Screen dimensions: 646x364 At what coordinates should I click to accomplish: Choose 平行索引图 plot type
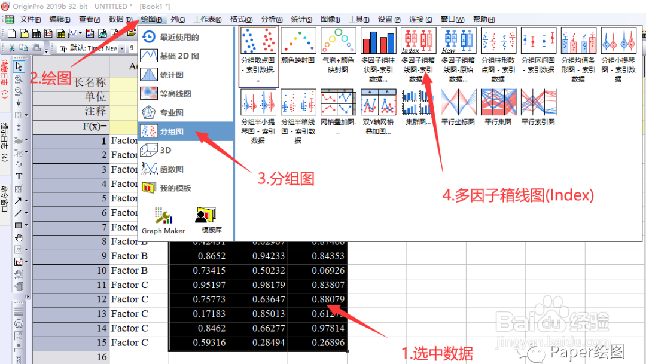tap(538, 108)
